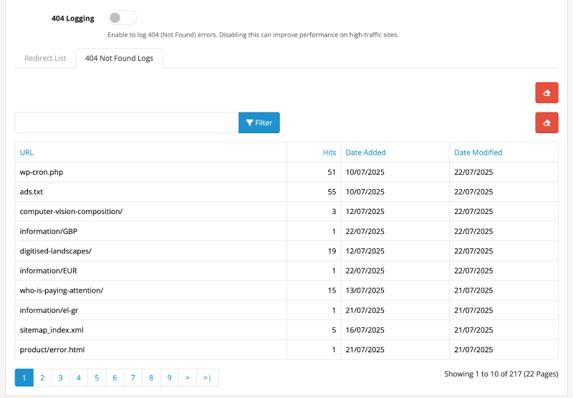Click the last page arrow
The width and height of the screenshot is (573, 398).
(x=208, y=377)
